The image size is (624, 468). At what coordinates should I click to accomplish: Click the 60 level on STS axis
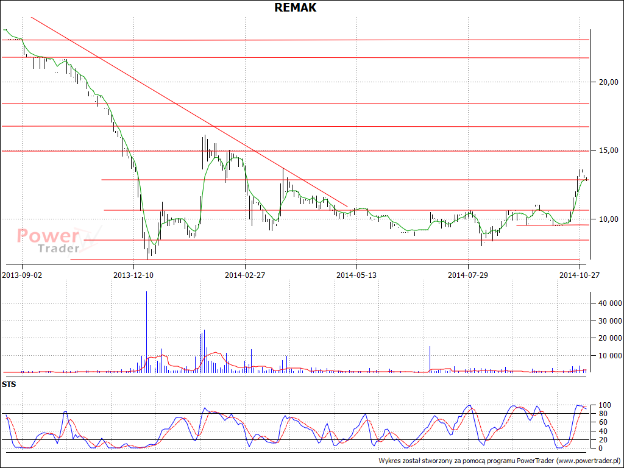602,422
